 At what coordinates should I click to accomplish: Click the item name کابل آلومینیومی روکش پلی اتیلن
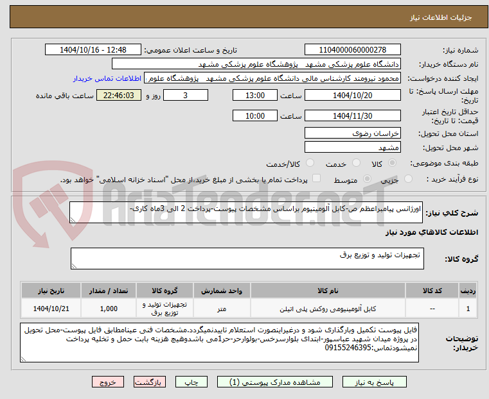[x=328, y=309]
